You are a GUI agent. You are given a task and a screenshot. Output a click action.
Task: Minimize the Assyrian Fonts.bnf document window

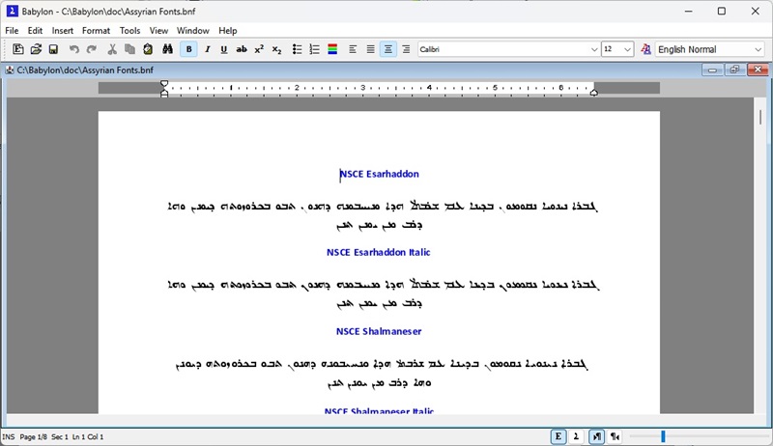(712, 70)
